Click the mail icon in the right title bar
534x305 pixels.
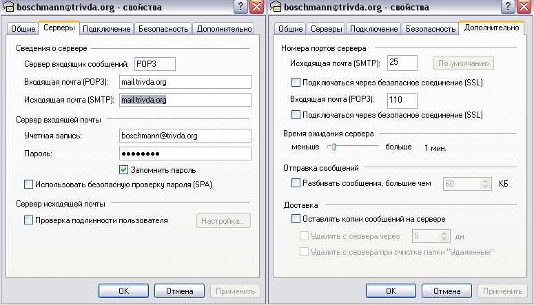pos(278,7)
